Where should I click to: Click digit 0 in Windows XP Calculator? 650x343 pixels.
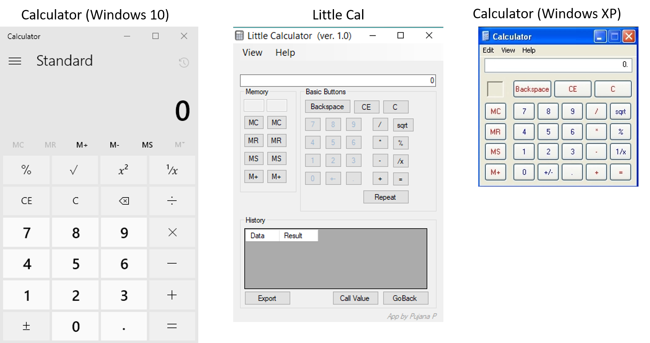524,172
